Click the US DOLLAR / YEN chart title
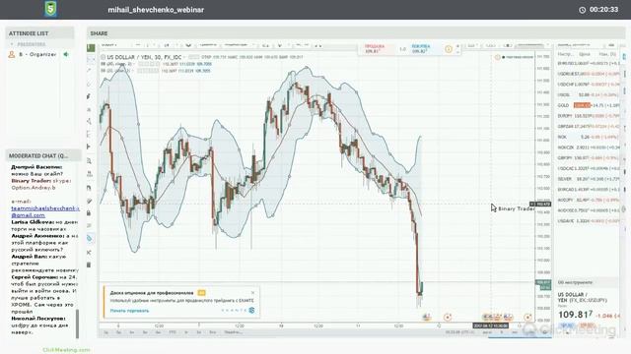 tap(144, 57)
